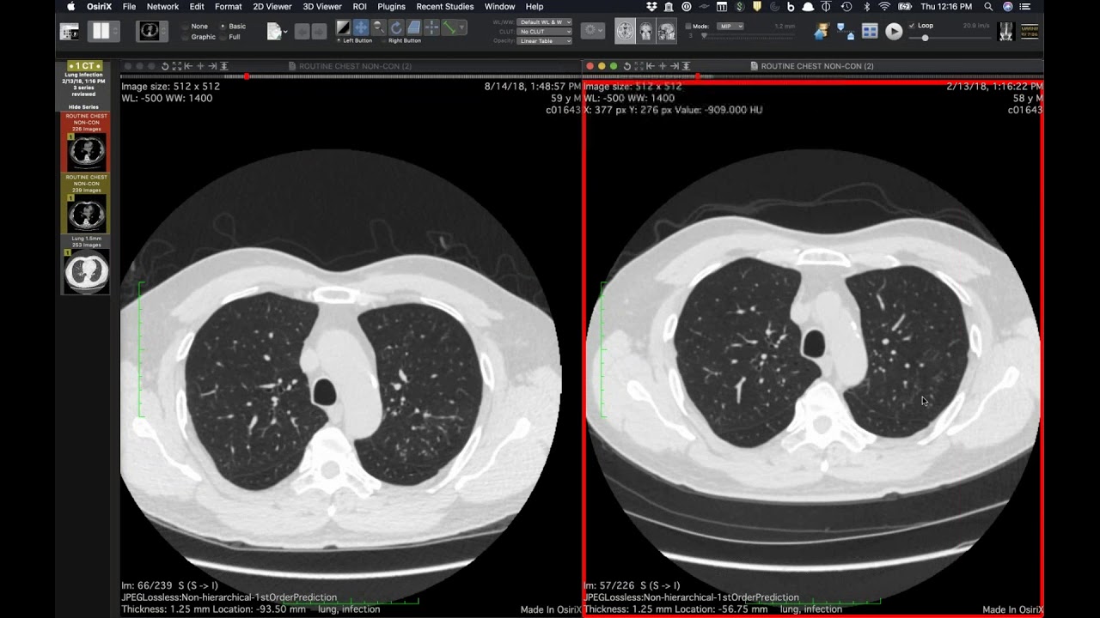
Task: Open the CLUT dropdown showing No CLUT
Action: (x=544, y=32)
